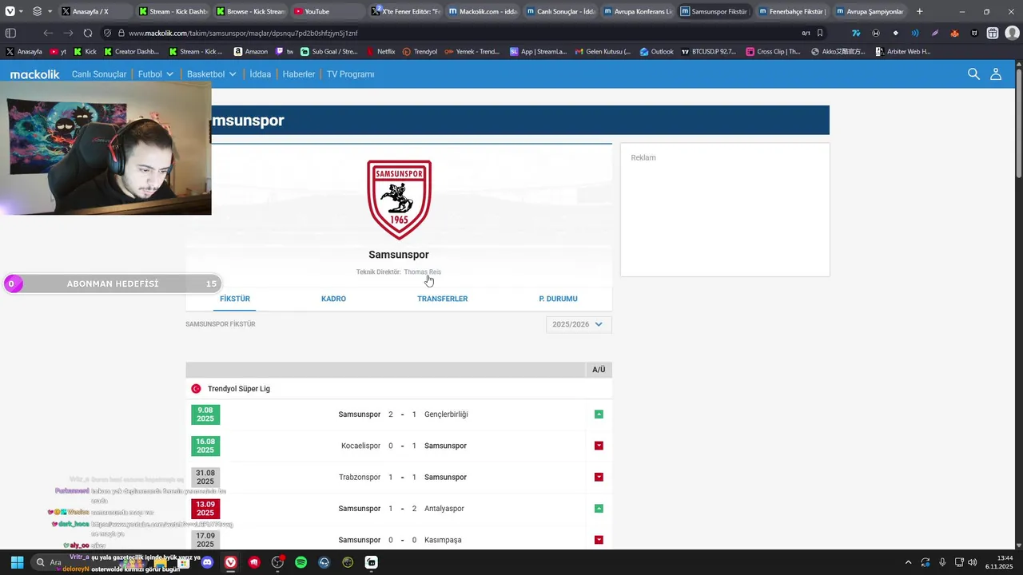Reload the page with the refresh icon

point(88,33)
